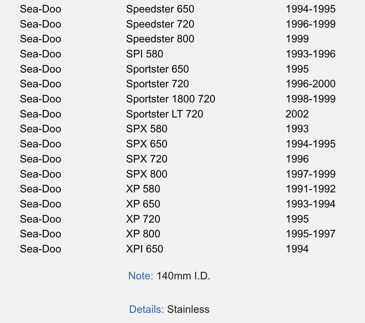Select the Speedster 720 model text
Viewport: 365px width, 323px height.
(x=160, y=24)
